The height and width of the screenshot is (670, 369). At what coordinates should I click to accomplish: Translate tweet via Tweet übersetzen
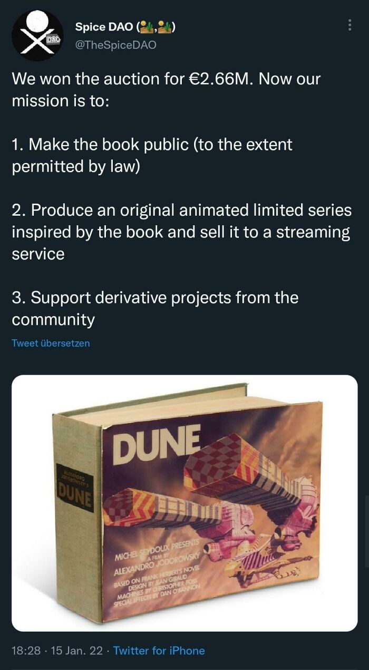tap(51, 343)
